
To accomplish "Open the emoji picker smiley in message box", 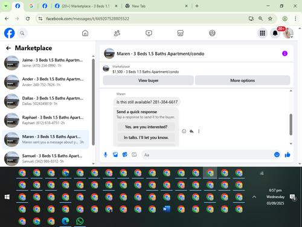I will pyautogui.click(x=277, y=155).
